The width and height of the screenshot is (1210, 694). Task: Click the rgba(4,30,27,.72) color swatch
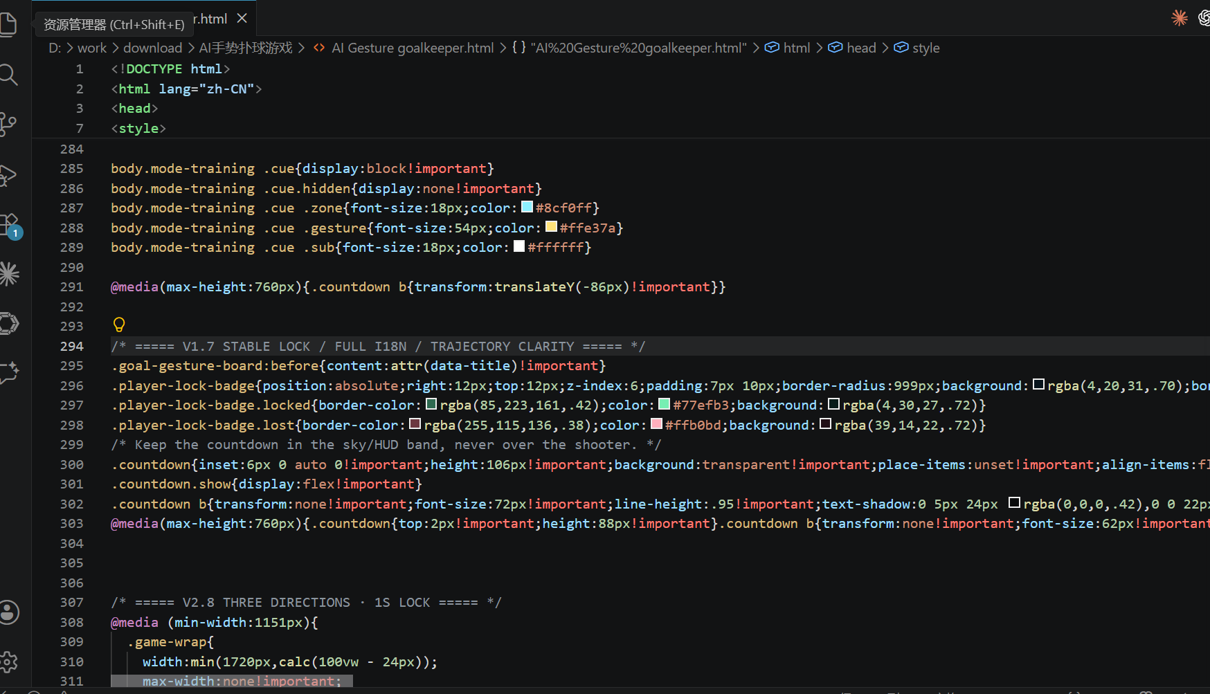(834, 404)
